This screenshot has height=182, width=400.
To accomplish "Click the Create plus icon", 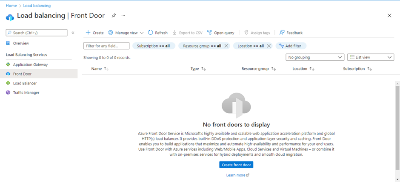I will 88,33.
